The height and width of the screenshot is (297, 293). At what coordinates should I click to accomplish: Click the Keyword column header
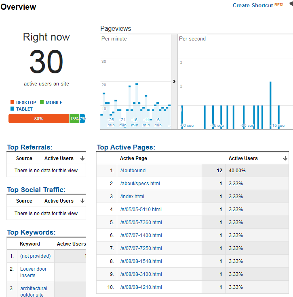[x=30, y=244]
